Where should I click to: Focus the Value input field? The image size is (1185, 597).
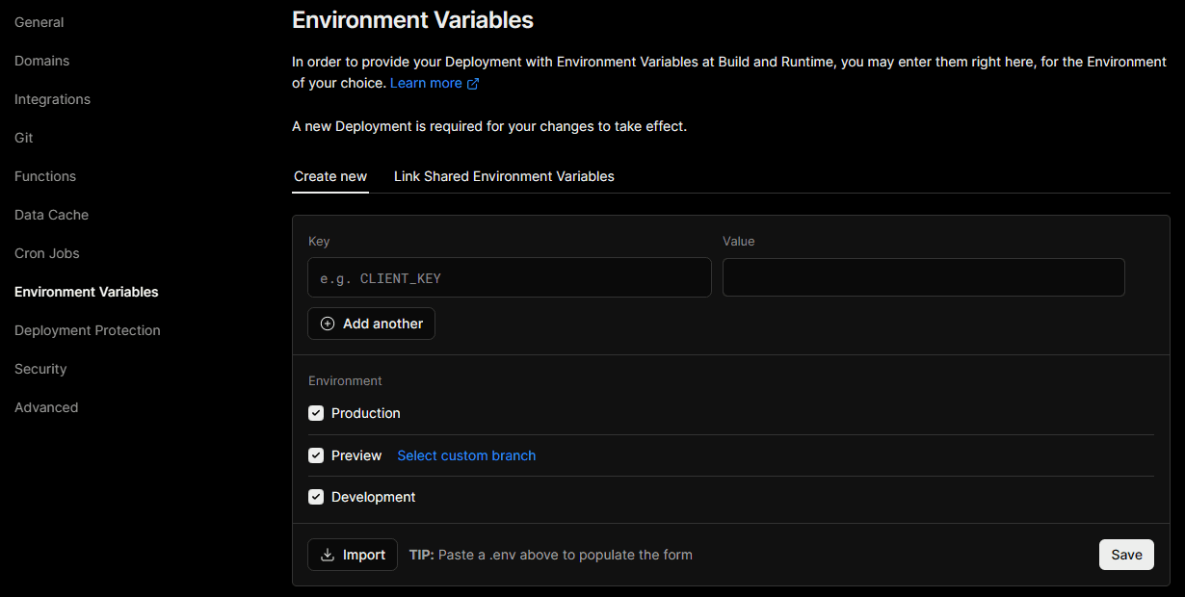click(x=924, y=277)
